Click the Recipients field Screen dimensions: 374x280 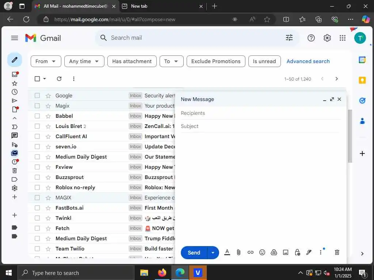[x=260, y=113]
